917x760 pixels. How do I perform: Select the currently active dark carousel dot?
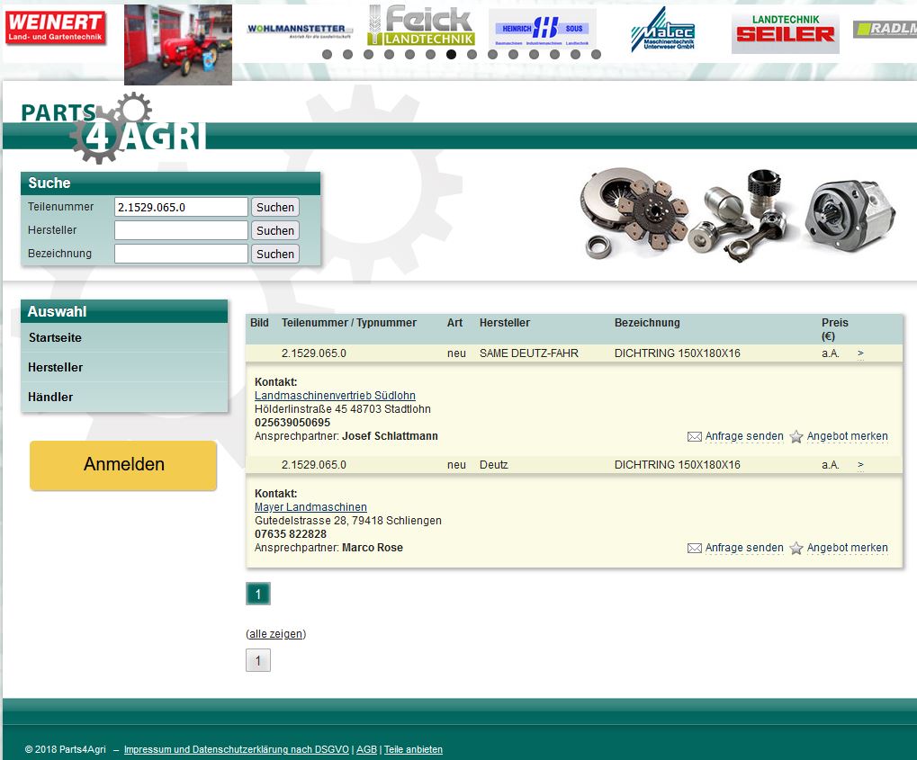coord(451,55)
